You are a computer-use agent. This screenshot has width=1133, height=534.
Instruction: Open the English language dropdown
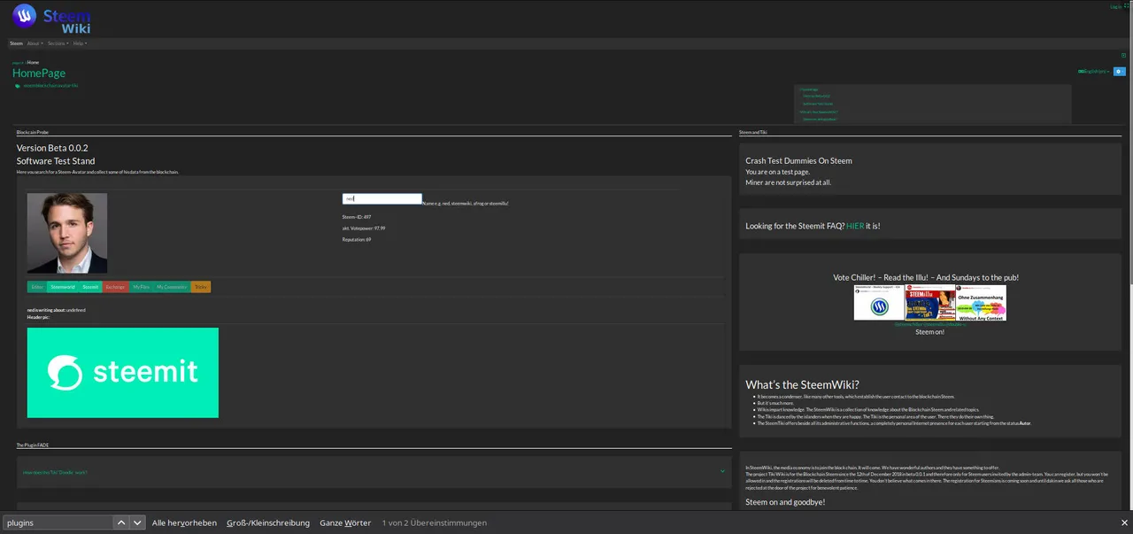pos(1093,72)
